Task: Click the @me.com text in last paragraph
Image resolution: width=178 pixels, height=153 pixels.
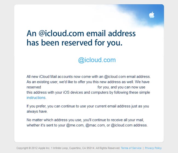Action: tap(75, 125)
